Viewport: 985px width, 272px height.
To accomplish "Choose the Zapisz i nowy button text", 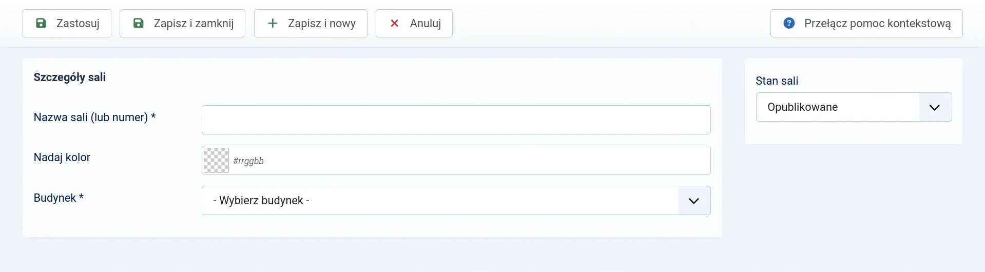I will [x=322, y=23].
